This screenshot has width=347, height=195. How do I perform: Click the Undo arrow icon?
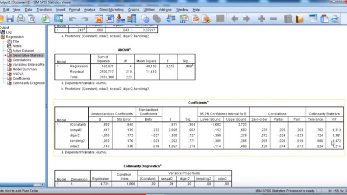(73, 19)
